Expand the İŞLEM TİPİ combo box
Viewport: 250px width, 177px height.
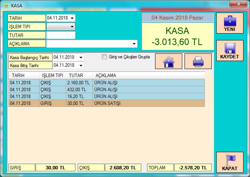click(72, 27)
